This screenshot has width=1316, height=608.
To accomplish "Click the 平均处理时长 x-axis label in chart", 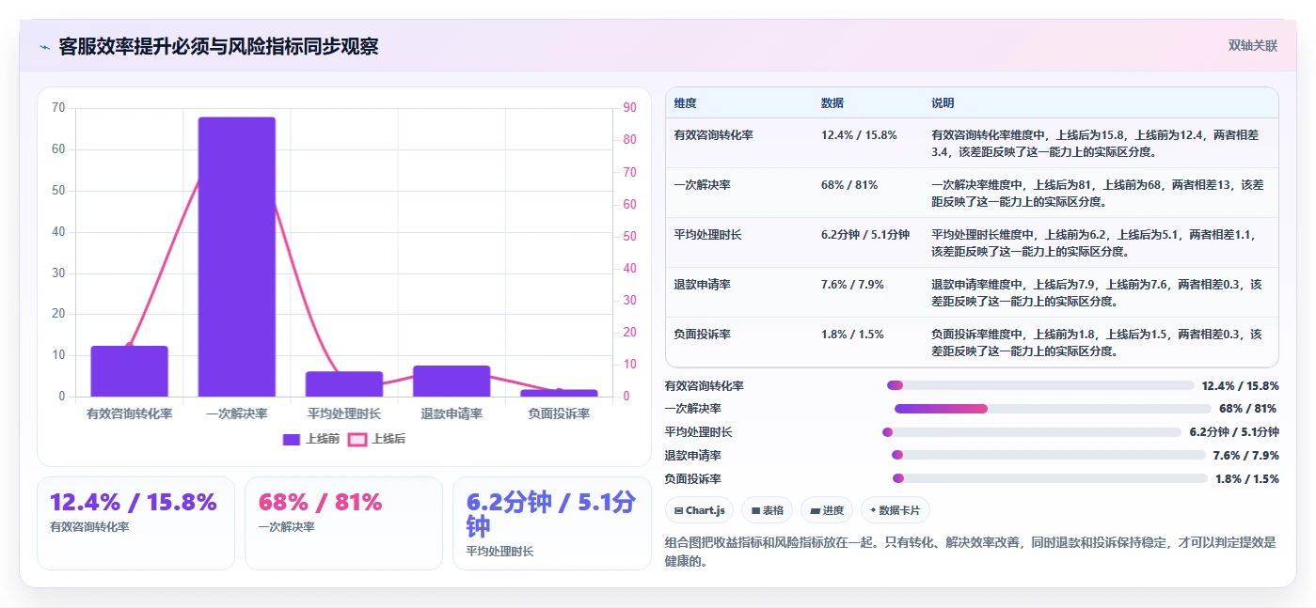I will pos(344,413).
